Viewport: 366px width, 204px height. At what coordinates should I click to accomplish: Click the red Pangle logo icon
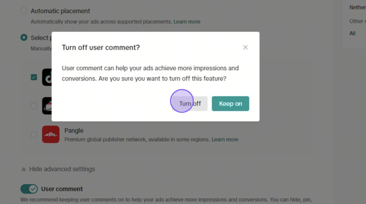point(51,134)
